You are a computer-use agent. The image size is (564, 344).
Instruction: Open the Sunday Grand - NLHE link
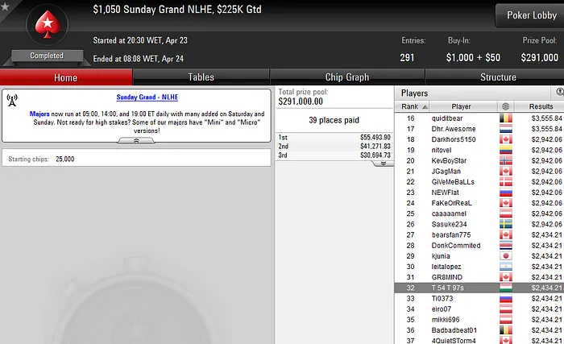(147, 97)
